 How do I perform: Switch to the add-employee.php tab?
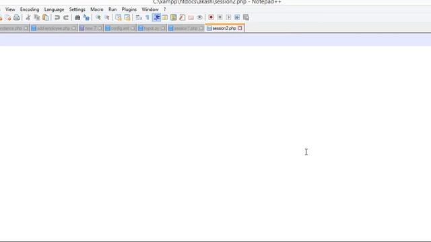coord(53,28)
